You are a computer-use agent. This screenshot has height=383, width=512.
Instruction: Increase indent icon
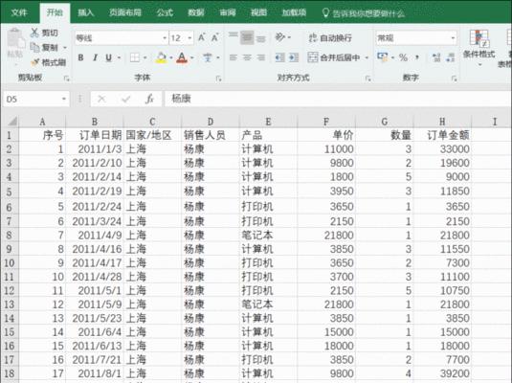[x=294, y=57]
